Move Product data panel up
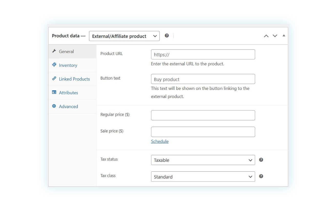Screen dimensions: 333x214 [266, 36]
